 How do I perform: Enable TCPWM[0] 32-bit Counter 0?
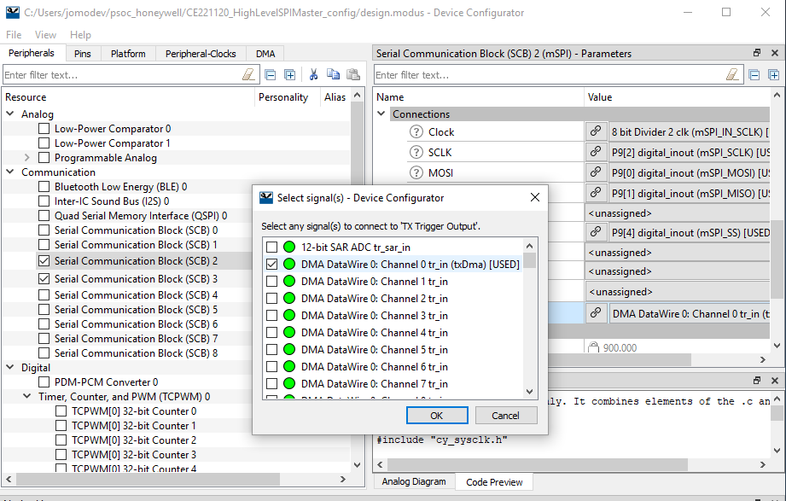pyautogui.click(x=61, y=411)
